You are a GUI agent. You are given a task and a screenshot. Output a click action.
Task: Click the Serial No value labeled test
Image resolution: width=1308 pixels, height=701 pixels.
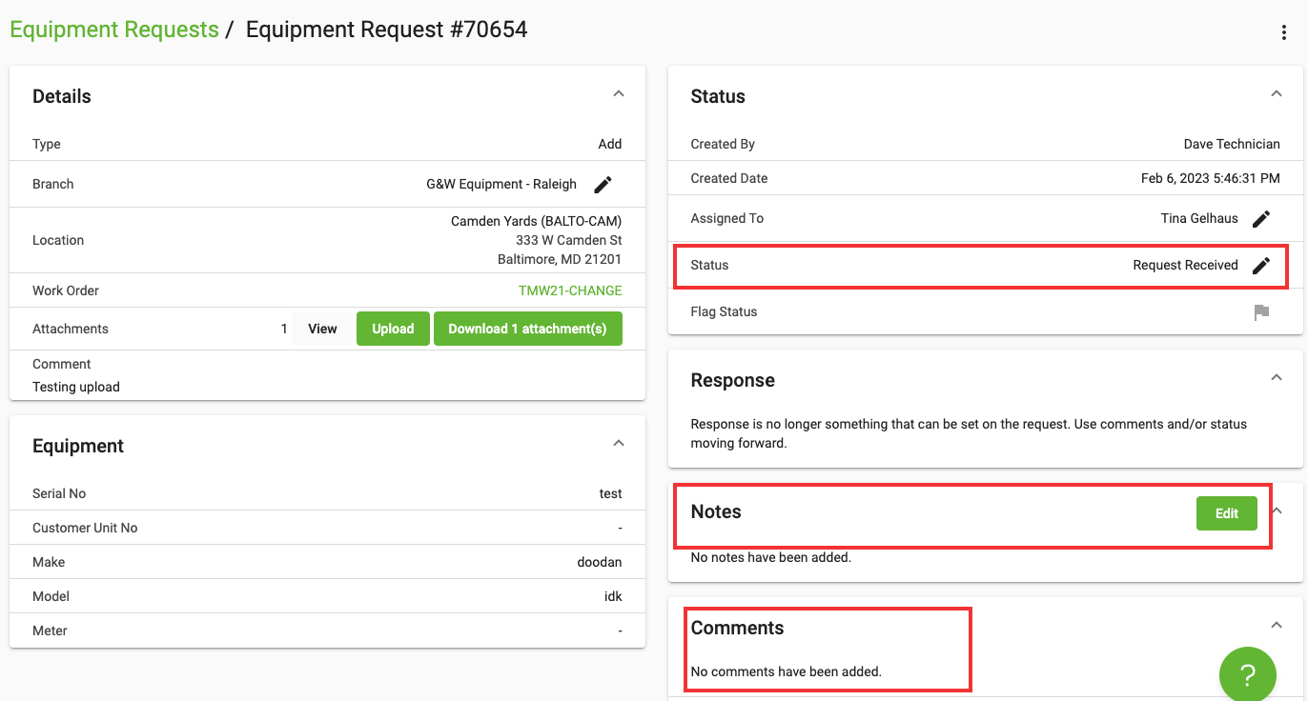tap(611, 493)
